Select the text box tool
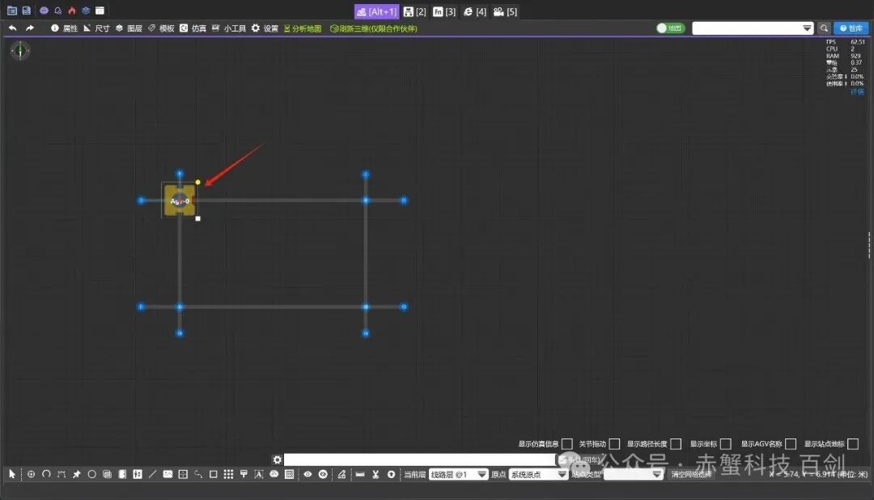This screenshot has height=500, width=874. pyautogui.click(x=259, y=474)
